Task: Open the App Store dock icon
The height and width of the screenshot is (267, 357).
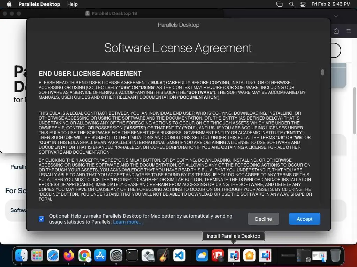Action: click(x=100, y=256)
